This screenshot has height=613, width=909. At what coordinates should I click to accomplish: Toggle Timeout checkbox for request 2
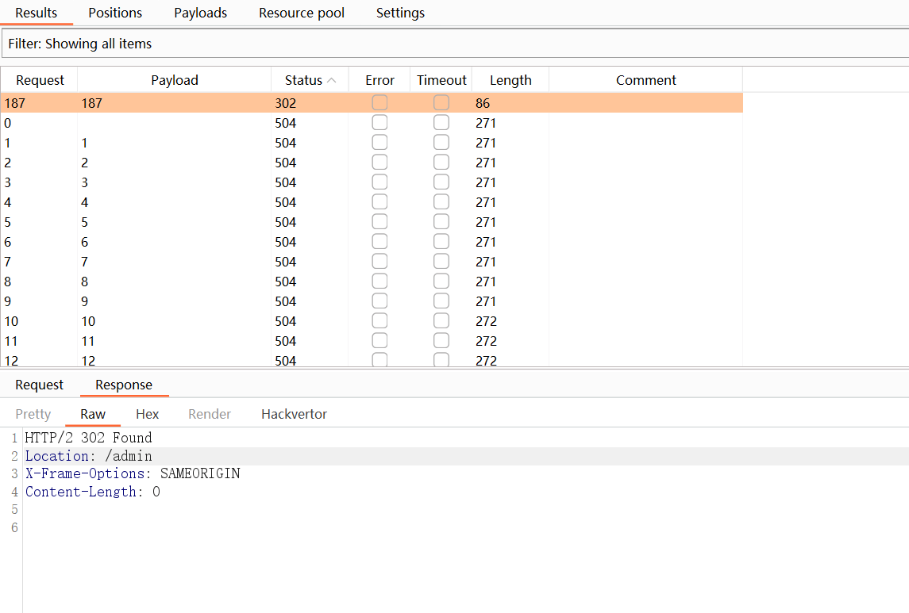click(x=441, y=162)
